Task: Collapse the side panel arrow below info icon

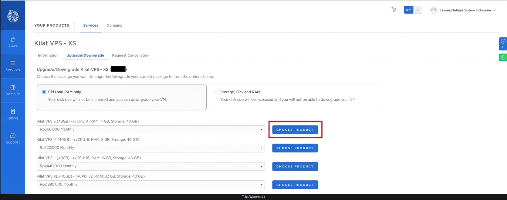Action: click(x=503, y=47)
